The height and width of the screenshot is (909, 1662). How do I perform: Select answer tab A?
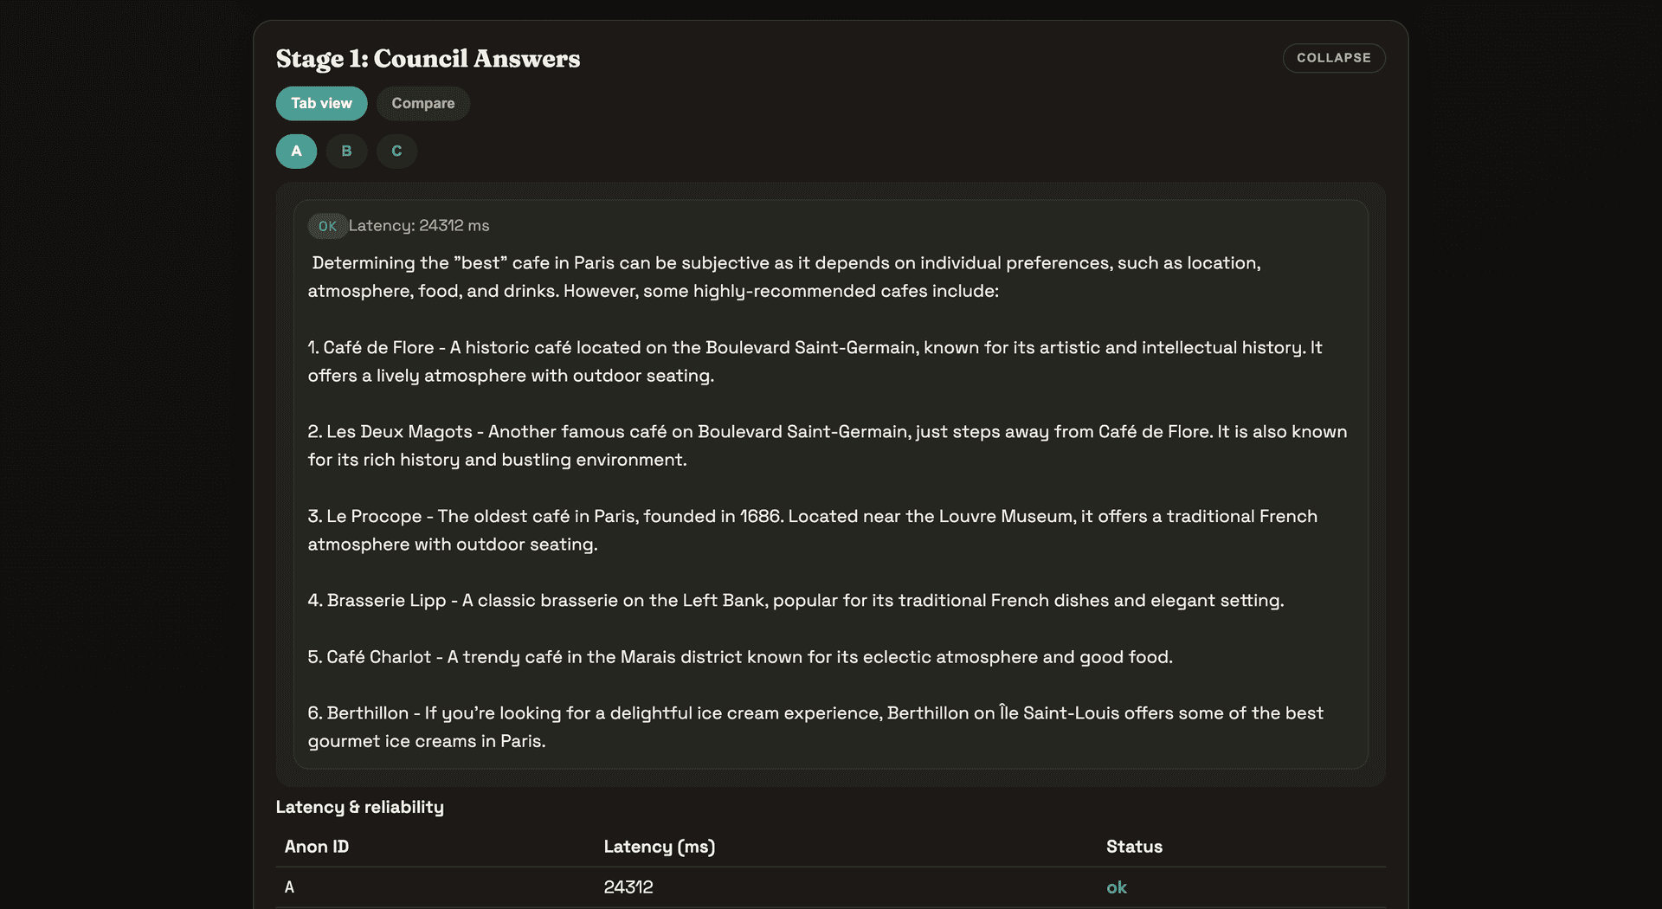click(296, 151)
